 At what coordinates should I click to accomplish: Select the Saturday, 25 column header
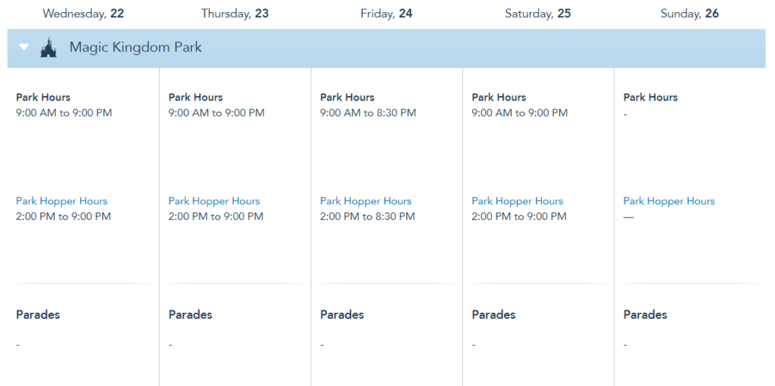pos(537,14)
